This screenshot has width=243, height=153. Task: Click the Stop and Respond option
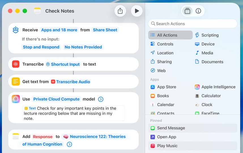tap(41, 47)
